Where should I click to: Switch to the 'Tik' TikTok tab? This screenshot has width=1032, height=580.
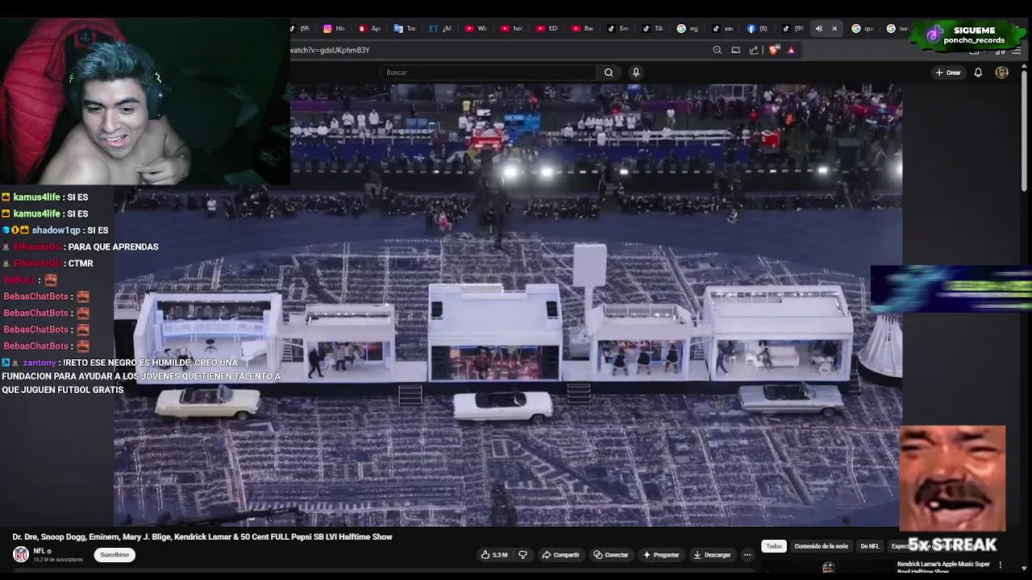click(x=652, y=28)
